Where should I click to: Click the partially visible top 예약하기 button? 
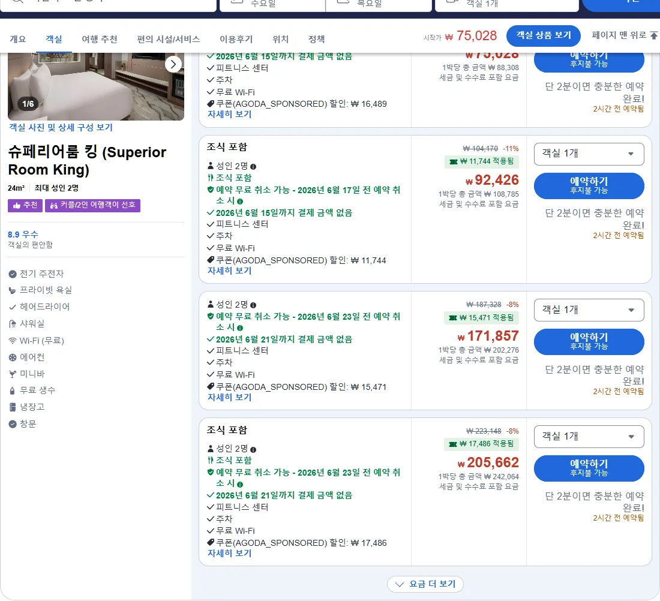point(589,62)
